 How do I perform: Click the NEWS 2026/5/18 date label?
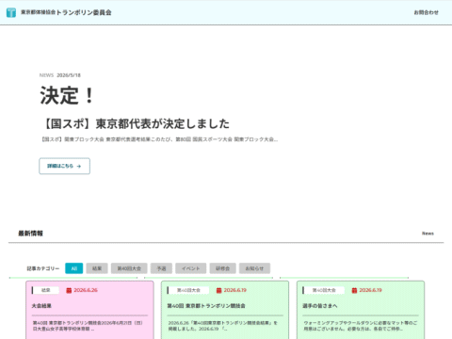click(60, 75)
